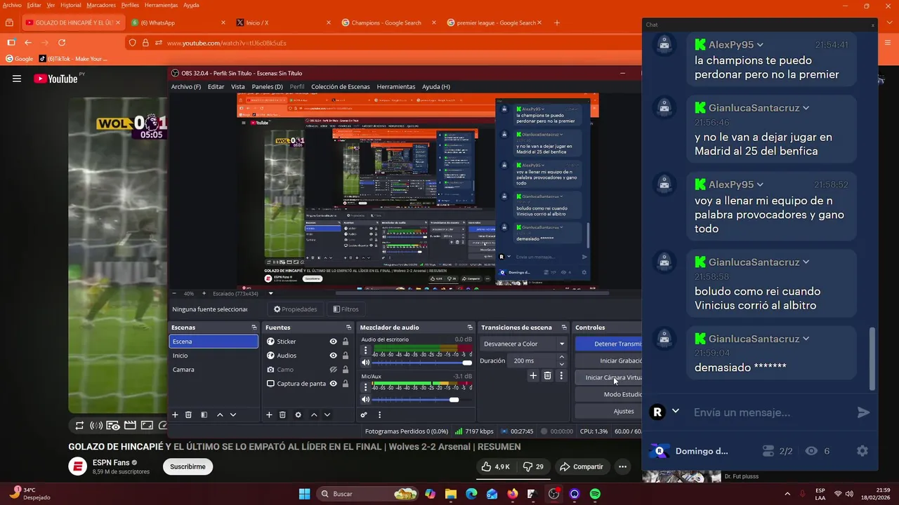The width and height of the screenshot is (899, 505).
Task: Open chat settings gear icon
Action: 862,451
